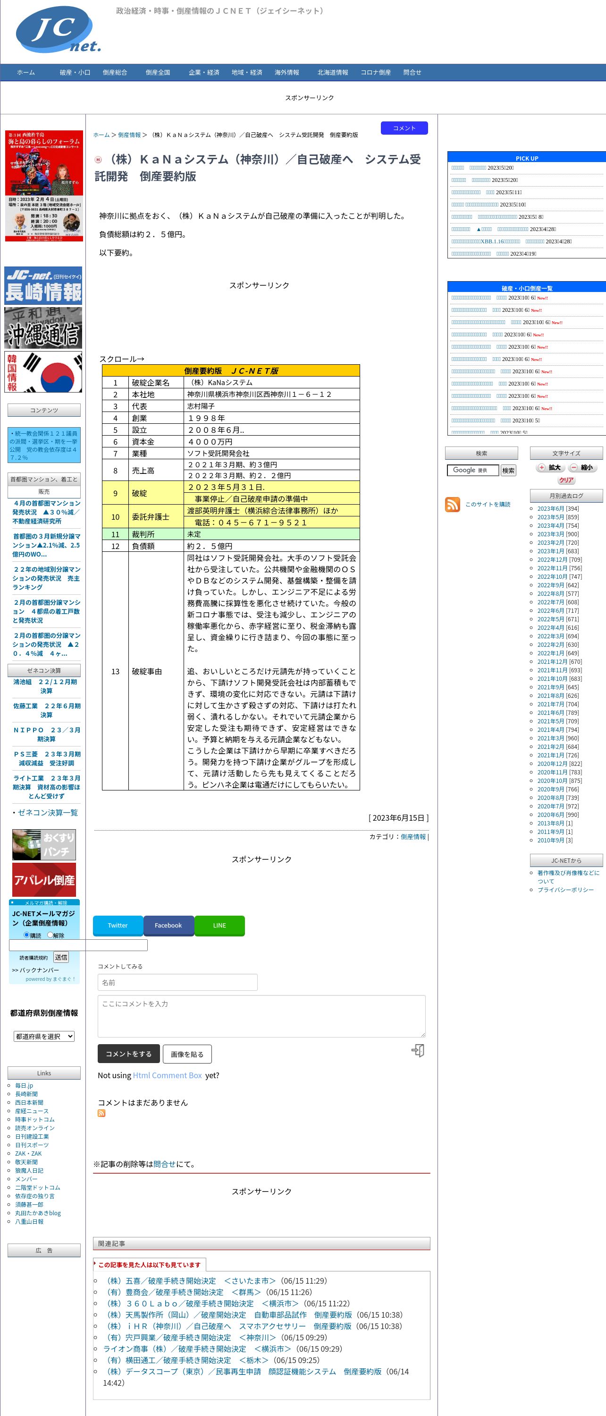The height and width of the screenshot is (1416, 606).
Task: Open the おくすりパンチ banner
Action: (x=44, y=844)
